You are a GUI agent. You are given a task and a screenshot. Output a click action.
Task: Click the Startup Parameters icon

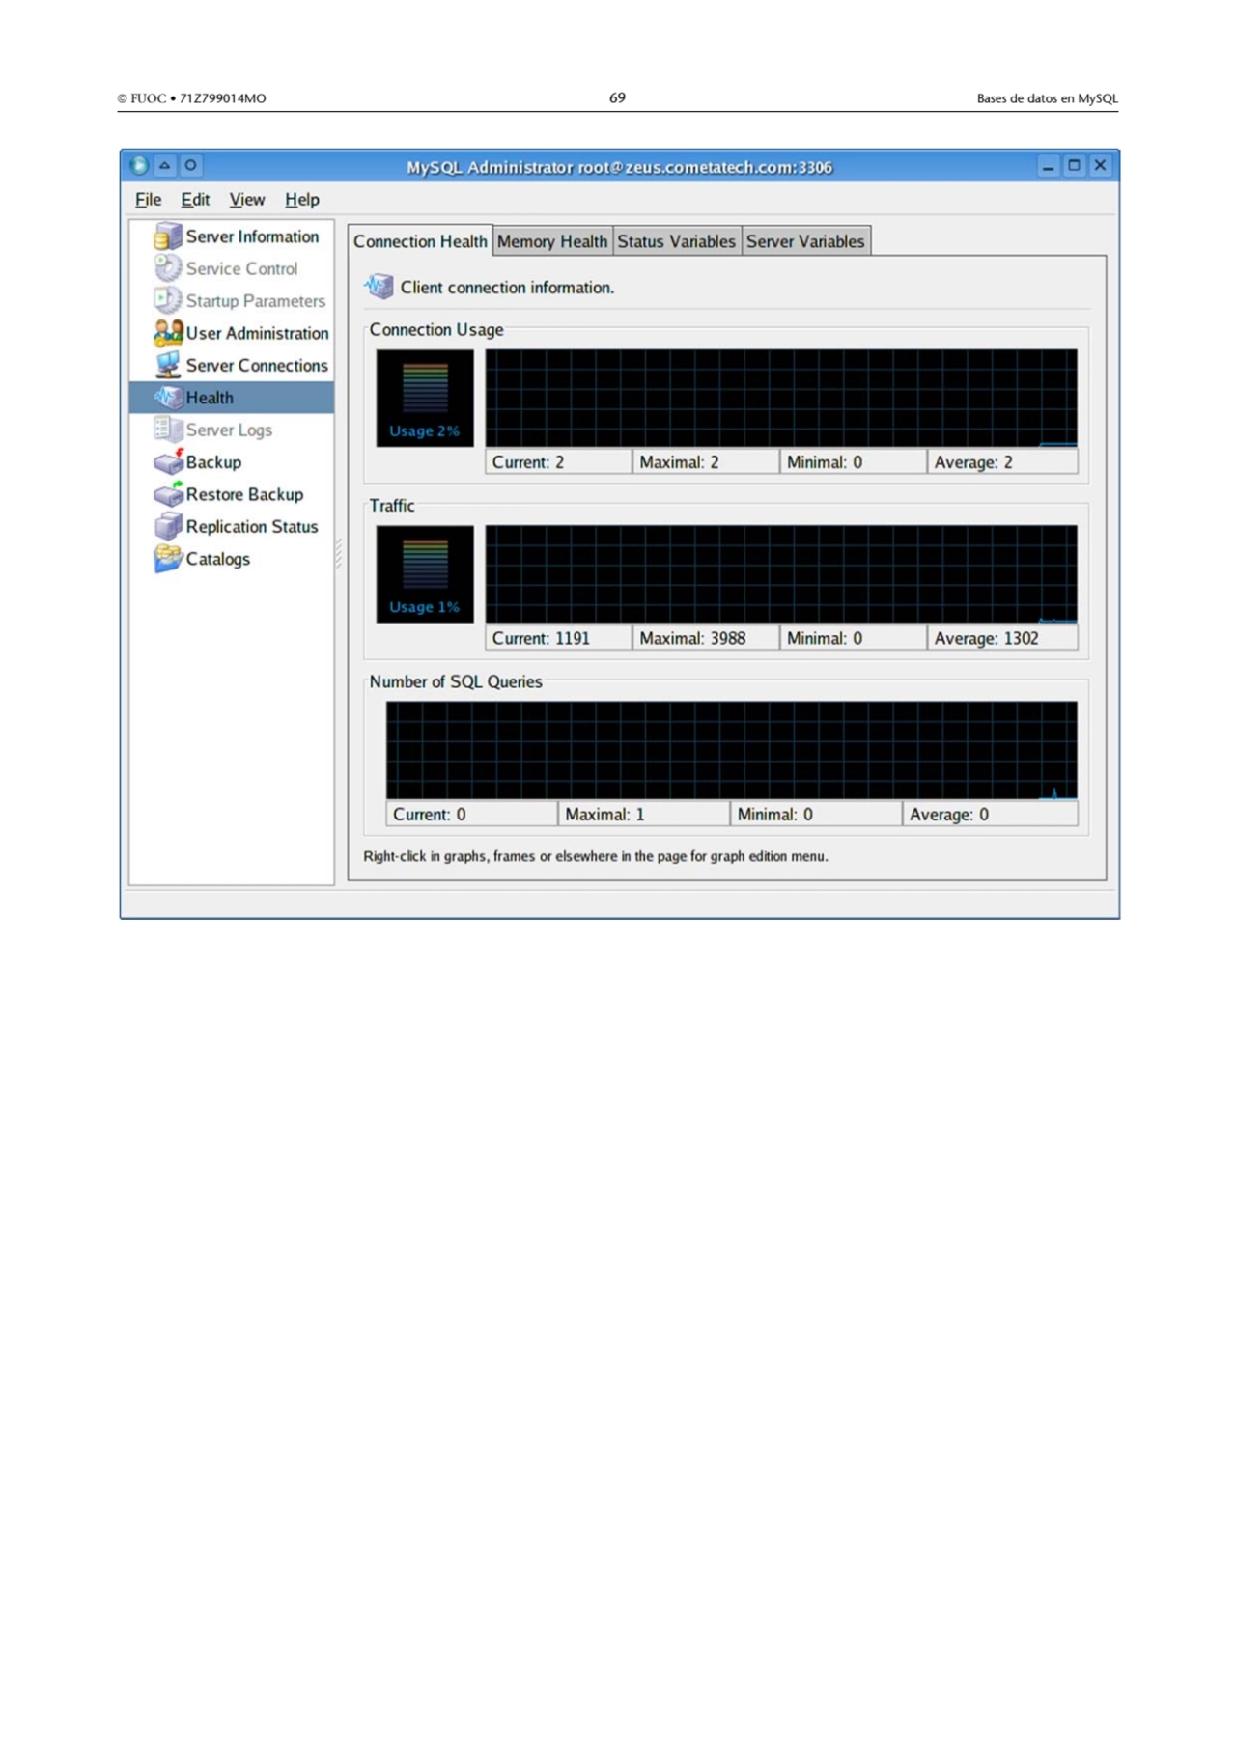click(x=168, y=300)
